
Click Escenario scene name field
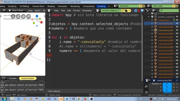(129, 6)
